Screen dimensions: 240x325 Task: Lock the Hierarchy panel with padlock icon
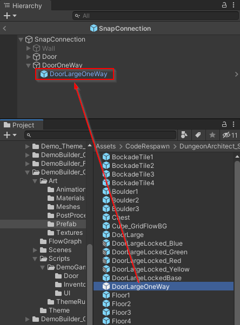tap(224, 5)
